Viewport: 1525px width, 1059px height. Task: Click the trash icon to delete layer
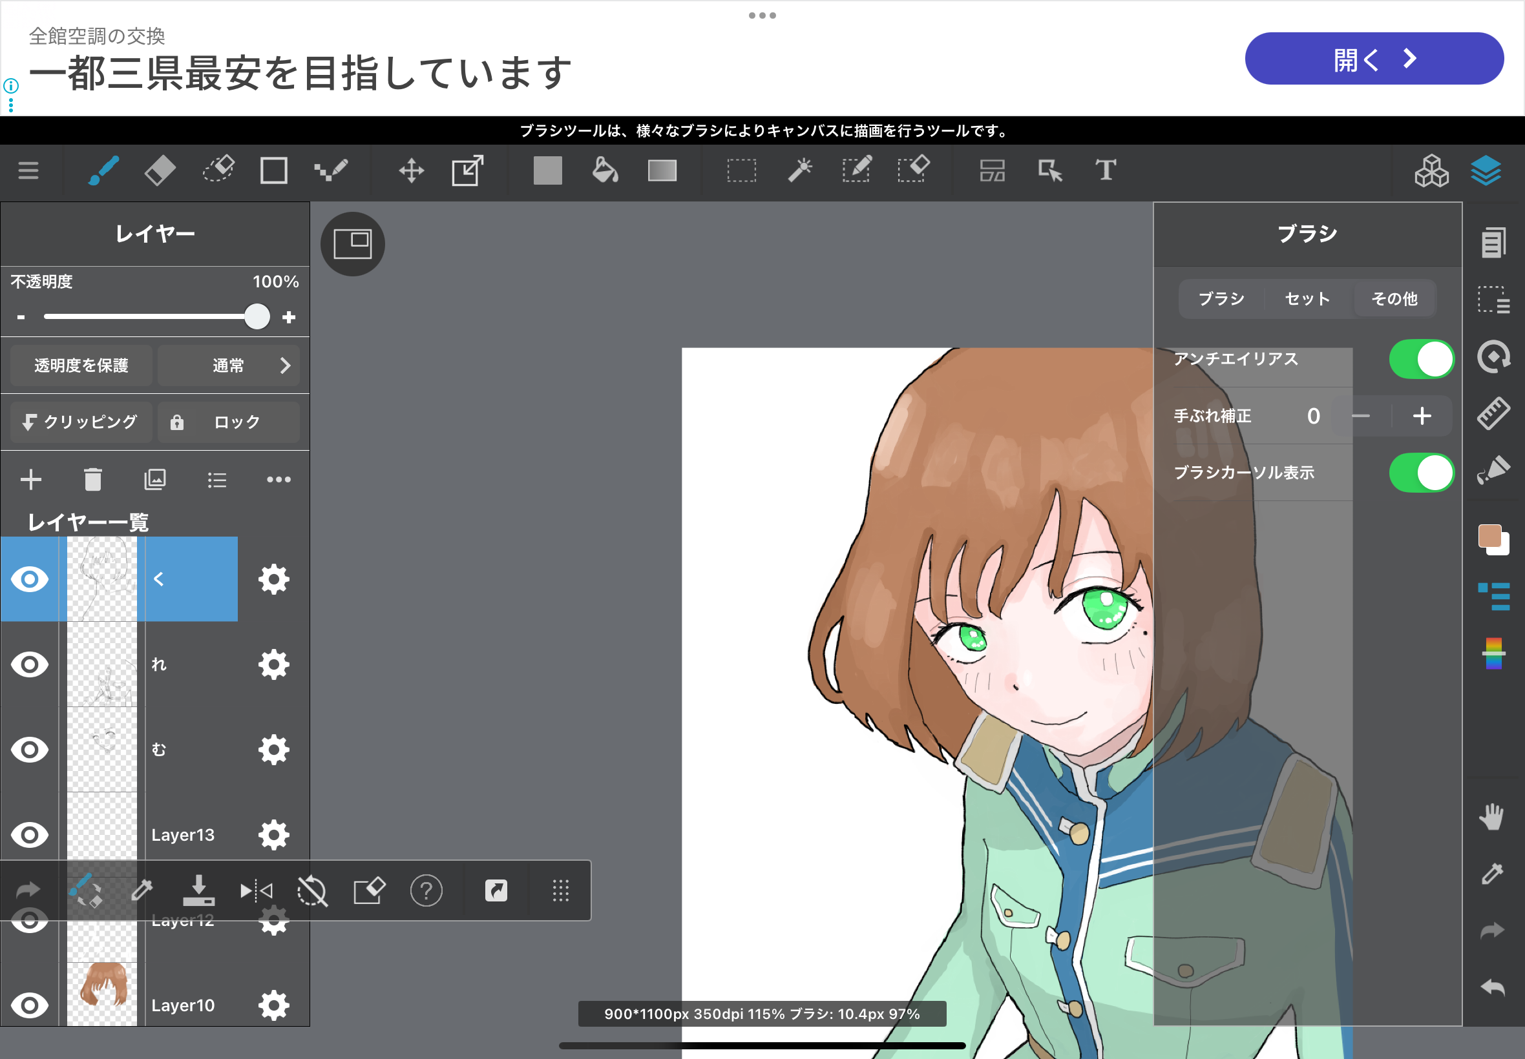click(93, 480)
